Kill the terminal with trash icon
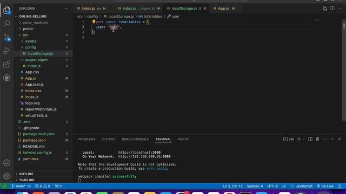Screen dimensions: 346x194 (317, 139)
